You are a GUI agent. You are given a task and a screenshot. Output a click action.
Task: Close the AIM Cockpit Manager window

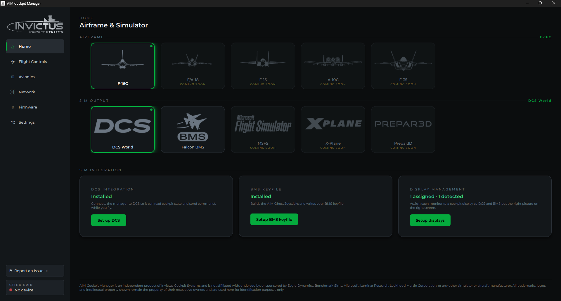click(x=553, y=3)
